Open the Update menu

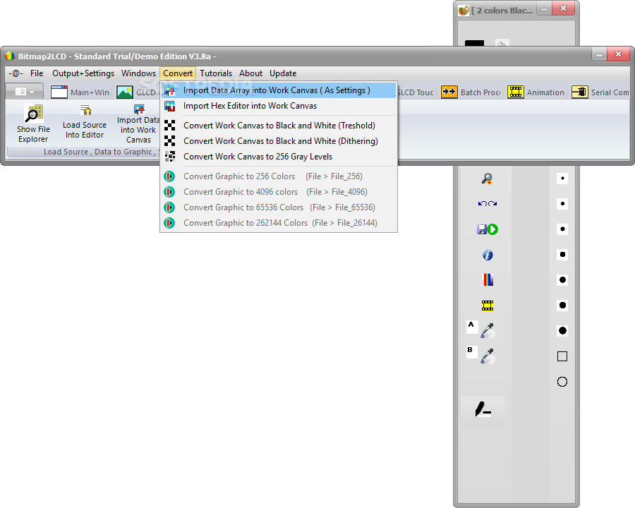(283, 73)
